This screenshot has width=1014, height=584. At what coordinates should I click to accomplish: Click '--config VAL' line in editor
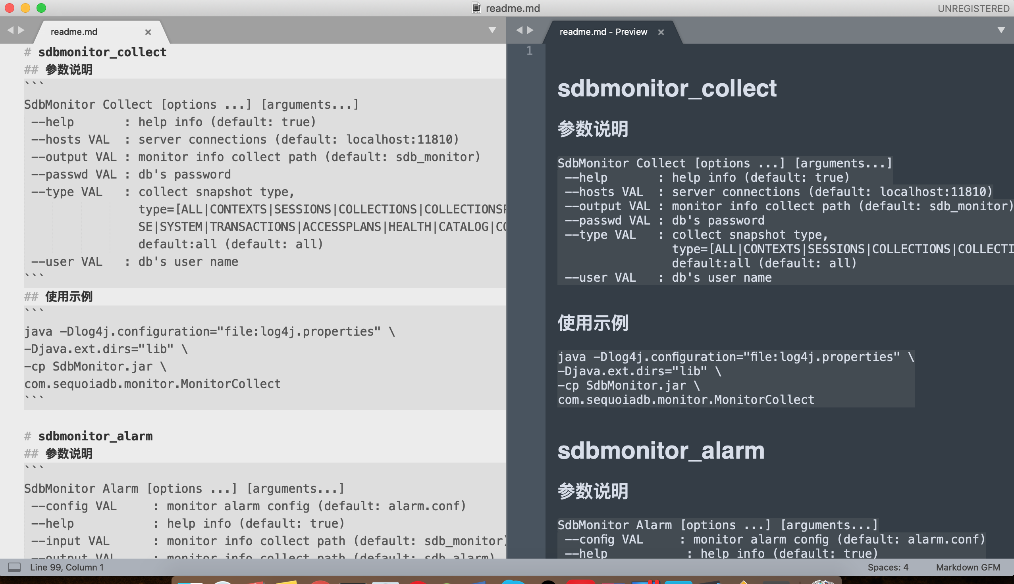pyautogui.click(x=249, y=506)
